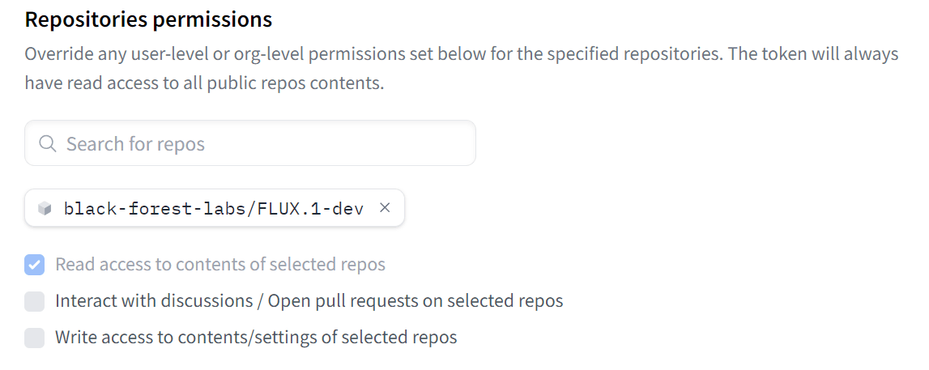The image size is (929, 370).
Task: Click the model cube icon in repo chip
Action: pyautogui.click(x=45, y=208)
